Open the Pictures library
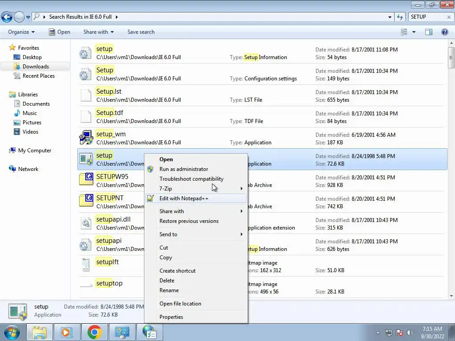The width and height of the screenshot is (455, 341). pyautogui.click(x=32, y=123)
